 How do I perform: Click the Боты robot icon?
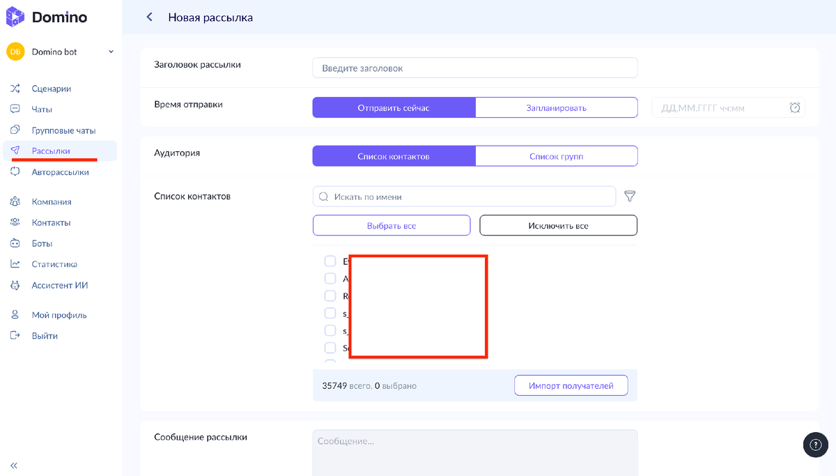pyautogui.click(x=15, y=243)
